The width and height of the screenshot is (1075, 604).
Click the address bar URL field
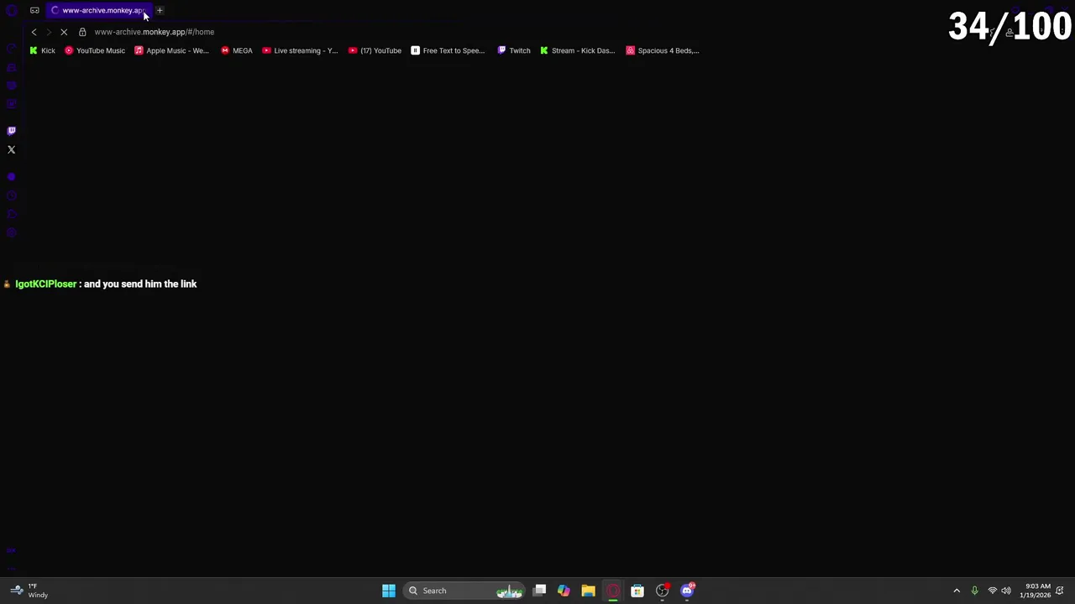[x=155, y=32]
